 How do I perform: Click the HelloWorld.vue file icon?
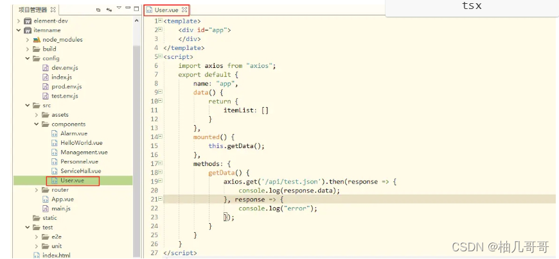pyautogui.click(x=54, y=143)
